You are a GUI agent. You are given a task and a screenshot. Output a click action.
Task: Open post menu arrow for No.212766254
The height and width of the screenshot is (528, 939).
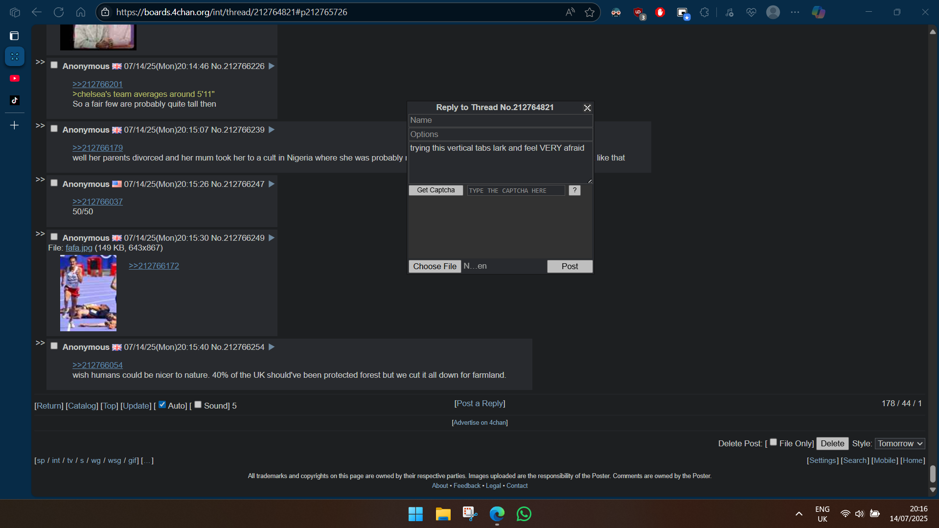[x=272, y=347]
